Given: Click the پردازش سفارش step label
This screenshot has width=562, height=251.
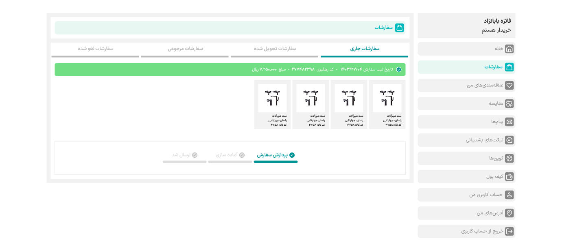Looking at the screenshot, I should [x=272, y=155].
